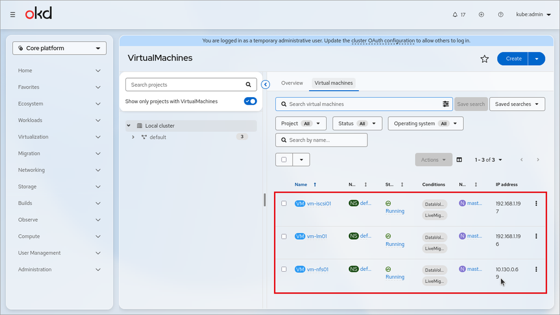This screenshot has width=560, height=315.
Task: Select the vm-iscsi01 row checkbox
Action: (284, 203)
